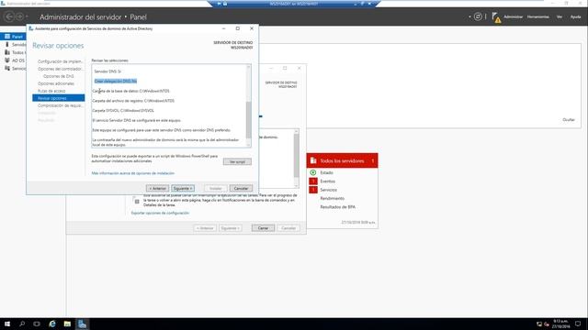Click the refresh icon in header
The image size is (588, 330).
[478, 16]
